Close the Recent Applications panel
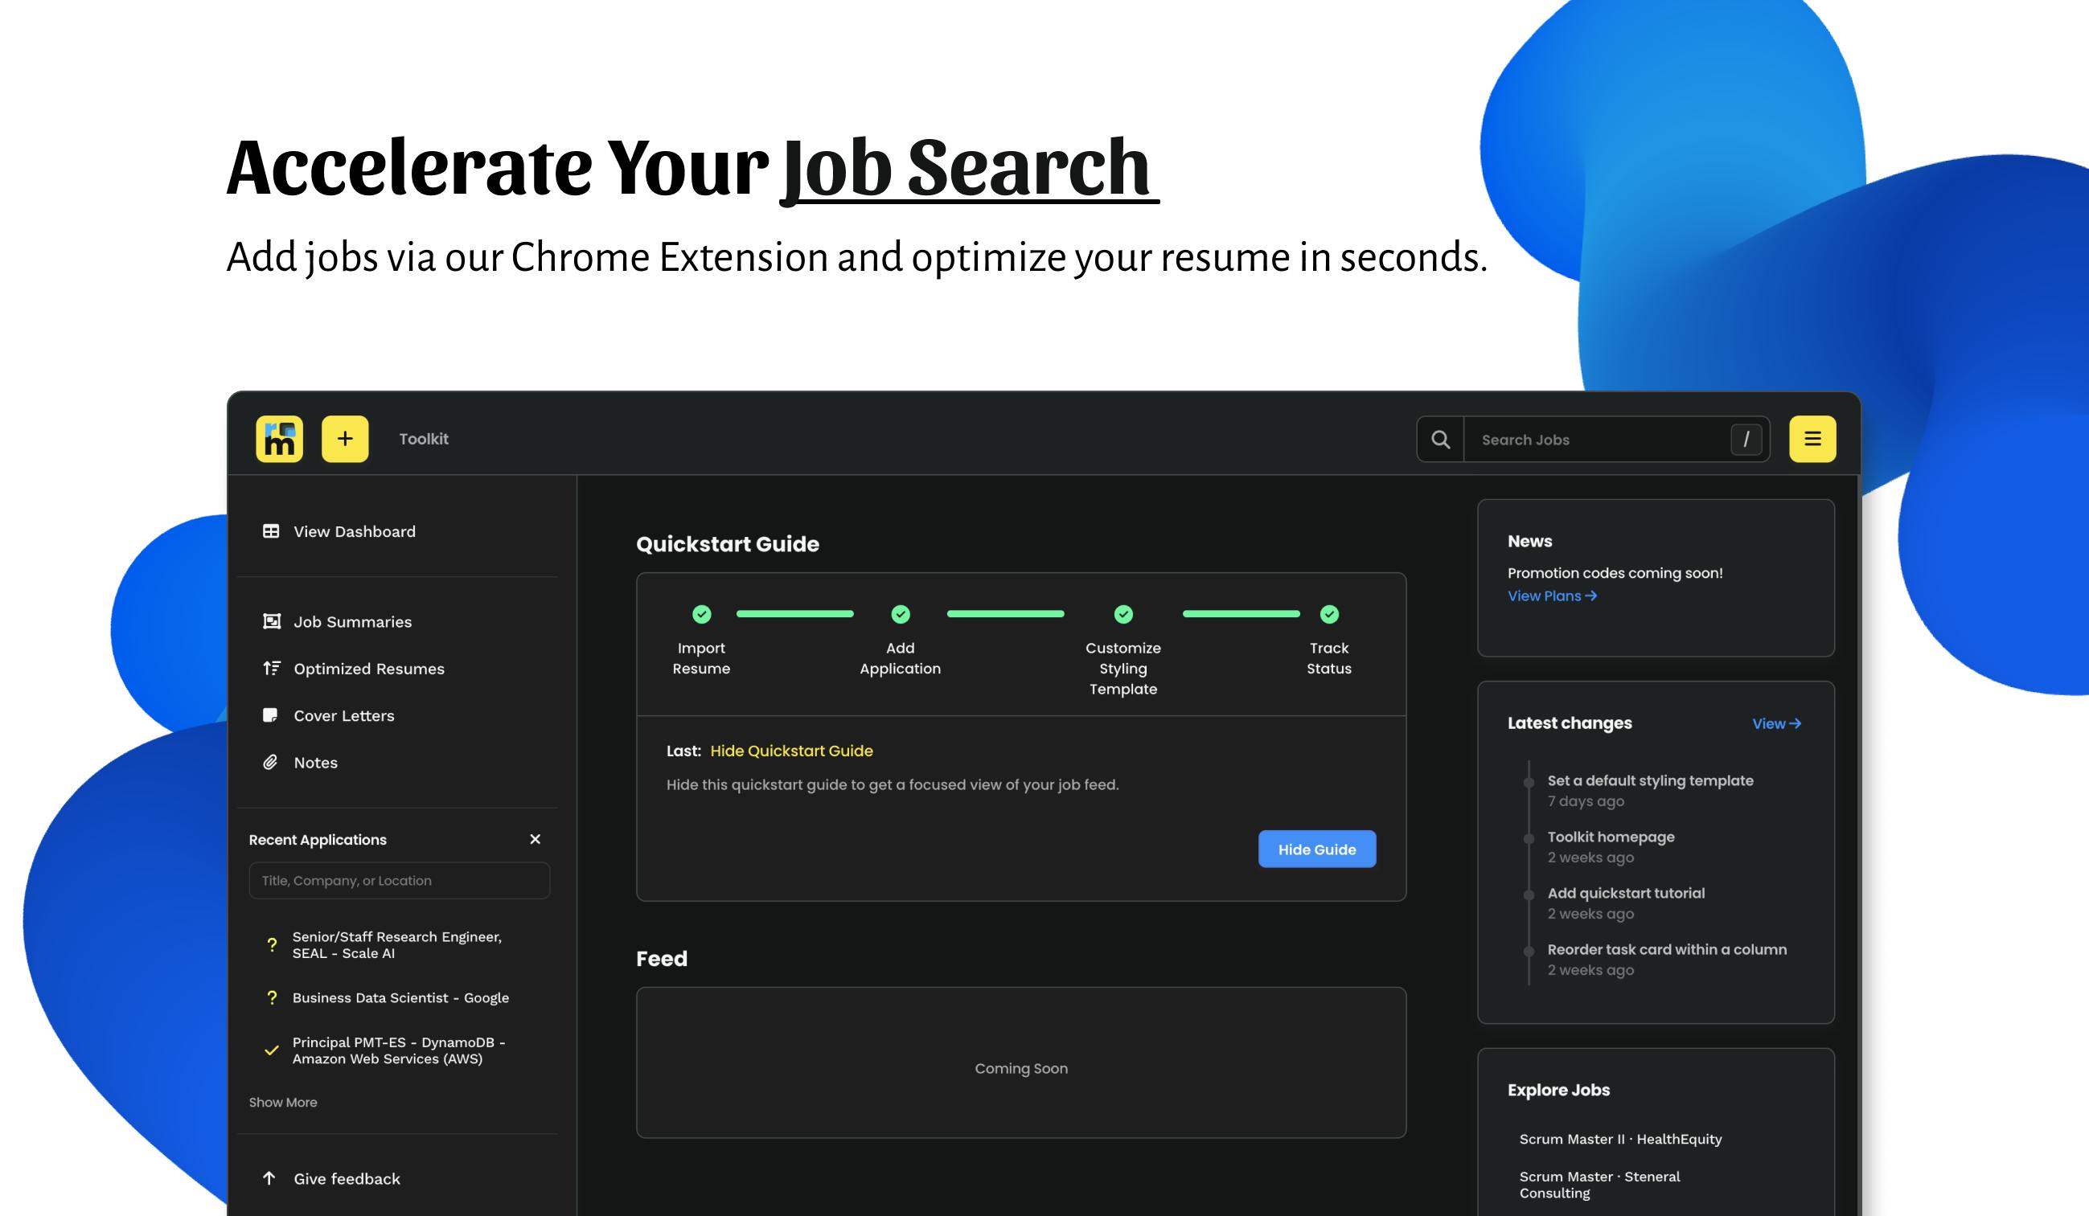2089x1216 pixels. (536, 839)
